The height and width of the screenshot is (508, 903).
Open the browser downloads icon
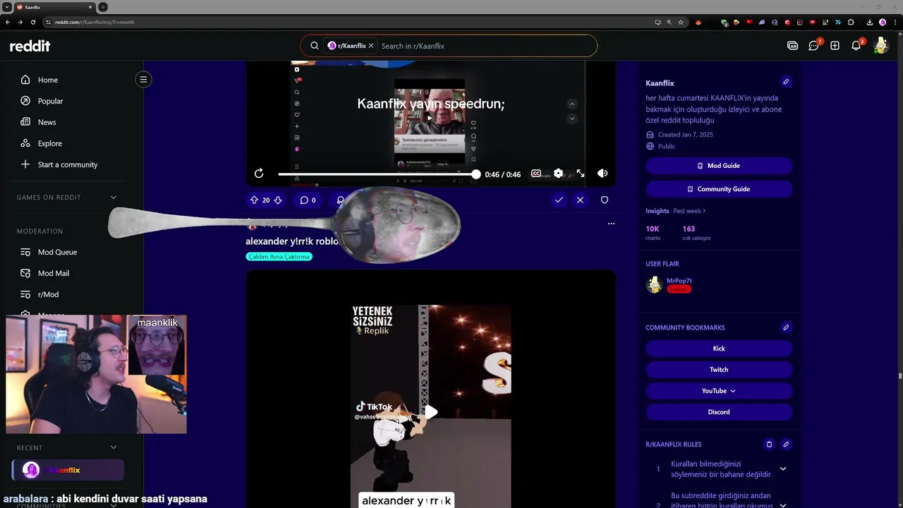[x=870, y=22]
